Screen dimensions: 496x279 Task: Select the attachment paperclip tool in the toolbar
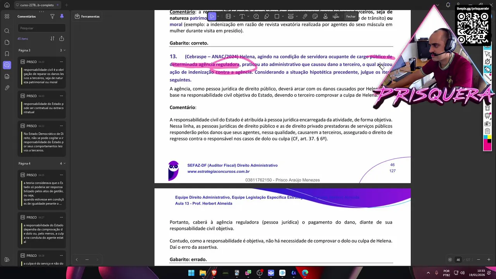(305, 16)
